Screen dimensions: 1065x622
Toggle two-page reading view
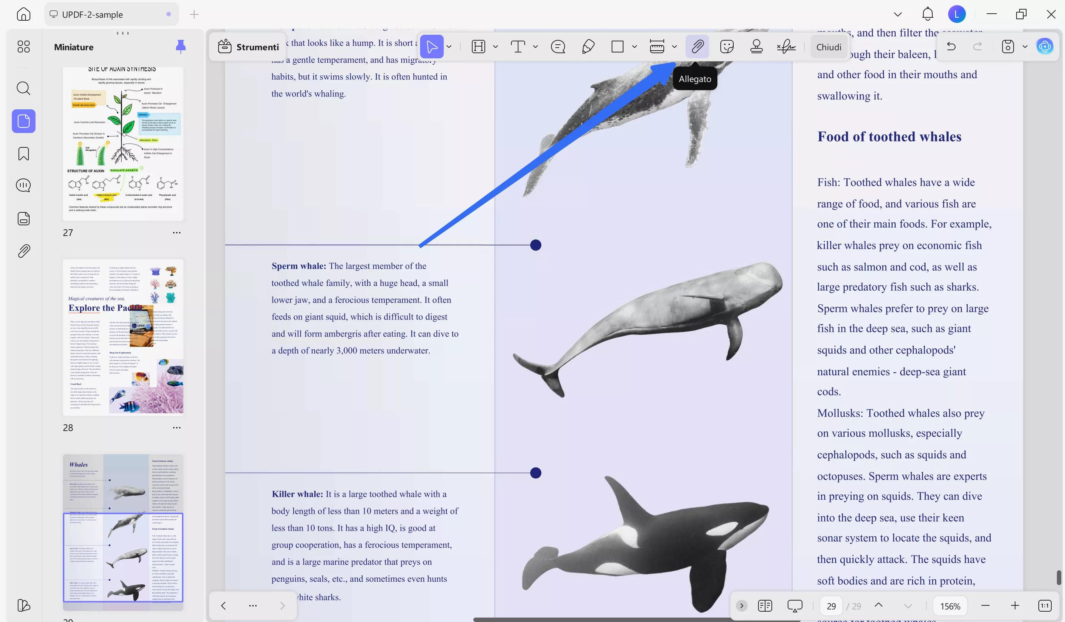click(765, 605)
